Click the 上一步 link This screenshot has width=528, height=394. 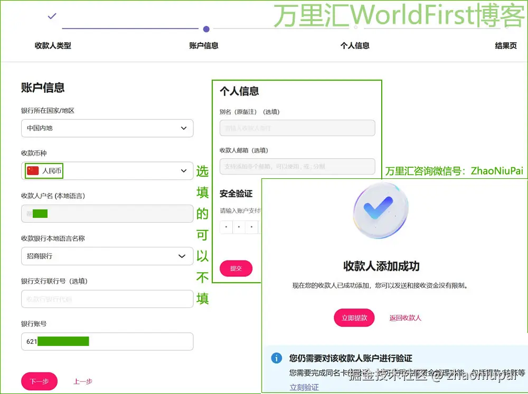[x=82, y=381]
